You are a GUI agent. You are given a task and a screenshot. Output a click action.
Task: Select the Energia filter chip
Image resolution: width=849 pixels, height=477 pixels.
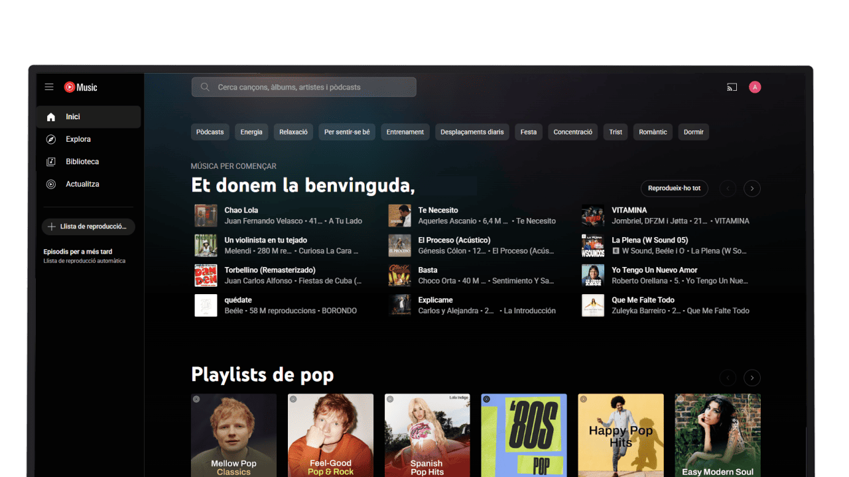point(251,132)
